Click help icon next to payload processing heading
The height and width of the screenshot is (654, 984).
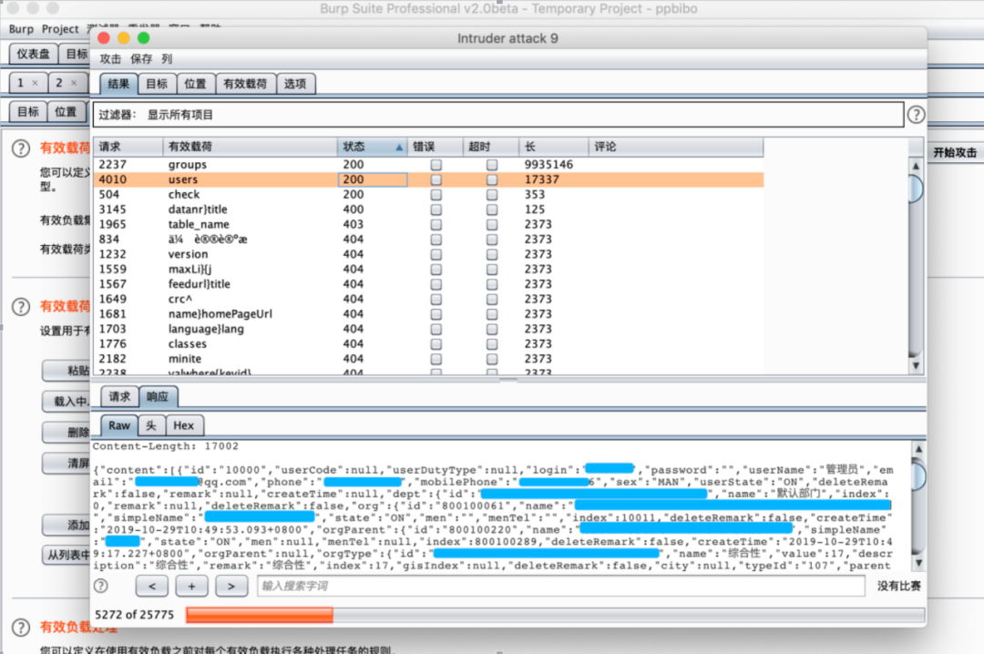[x=21, y=627]
